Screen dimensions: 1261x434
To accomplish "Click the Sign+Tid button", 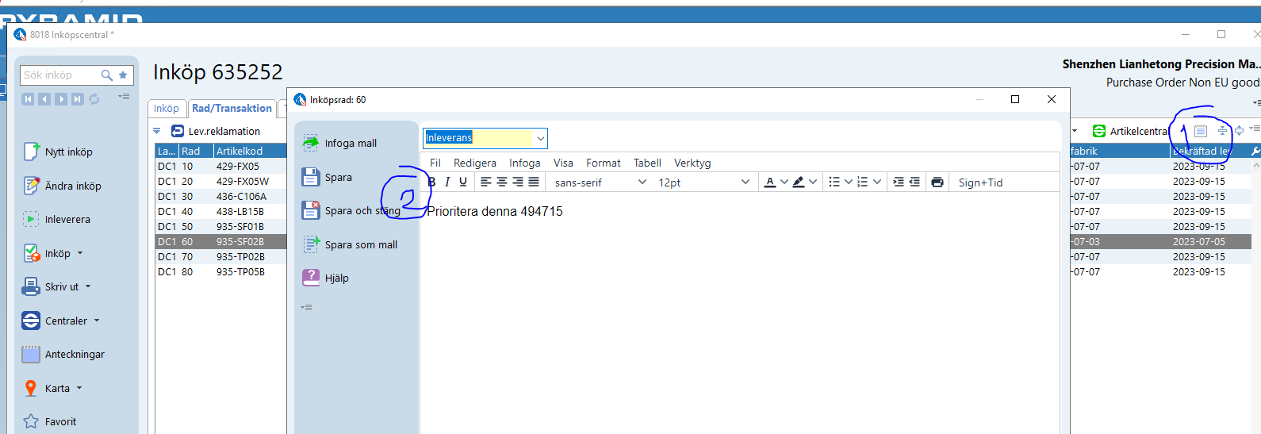I will [980, 182].
